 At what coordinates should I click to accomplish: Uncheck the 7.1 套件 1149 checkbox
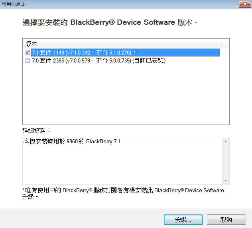pos(27,53)
